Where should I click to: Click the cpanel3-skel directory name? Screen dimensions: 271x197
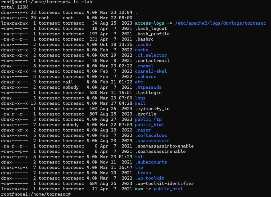(151, 71)
